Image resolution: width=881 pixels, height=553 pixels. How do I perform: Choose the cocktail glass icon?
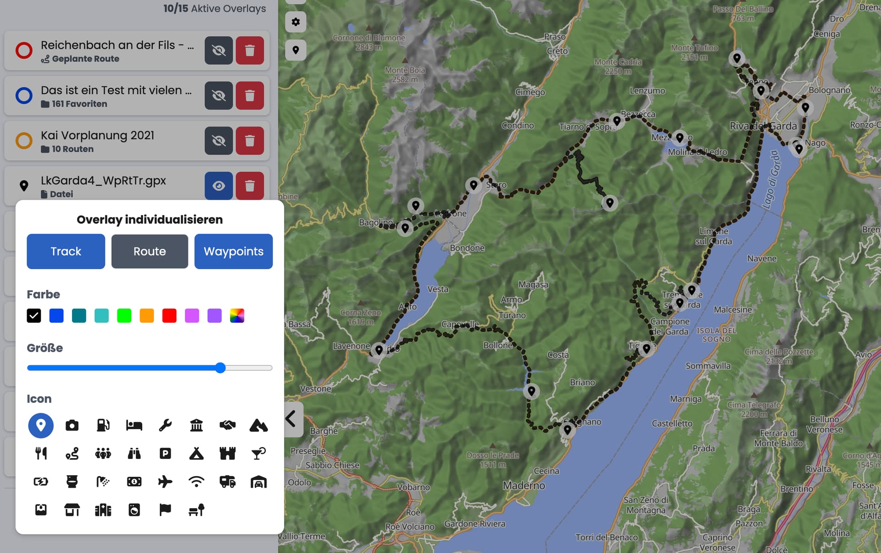(259, 453)
